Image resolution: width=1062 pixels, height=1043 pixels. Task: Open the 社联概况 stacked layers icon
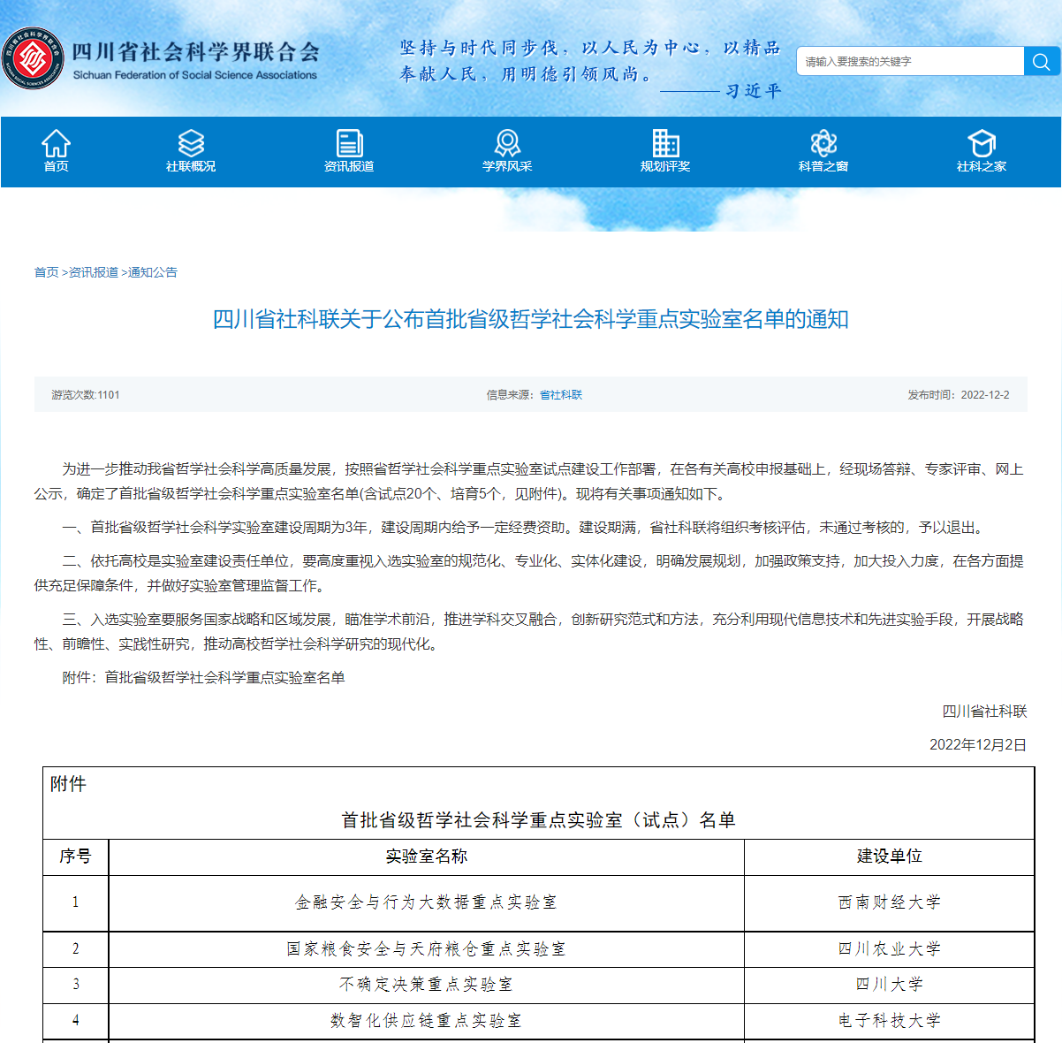pos(191,142)
